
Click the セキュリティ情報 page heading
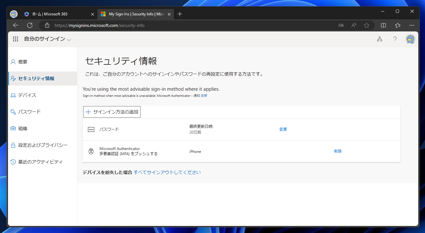(x=121, y=61)
